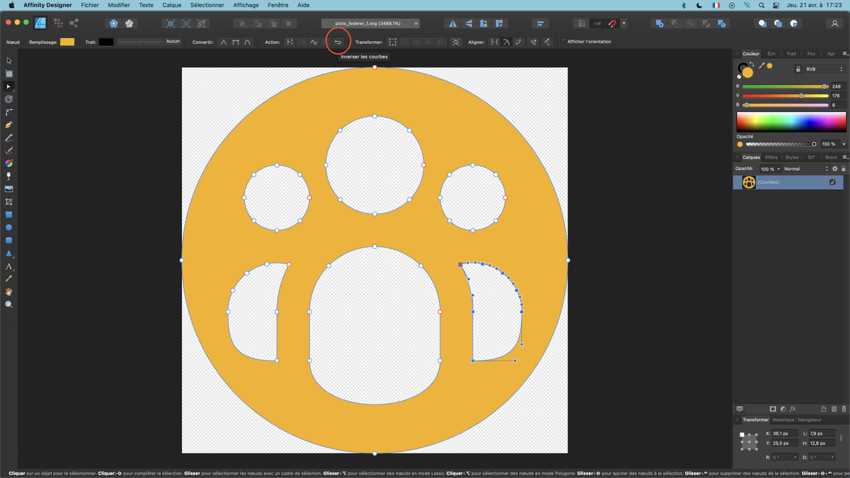The height and width of the screenshot is (478, 850).
Task: Open the Calque menu
Action: tap(172, 5)
